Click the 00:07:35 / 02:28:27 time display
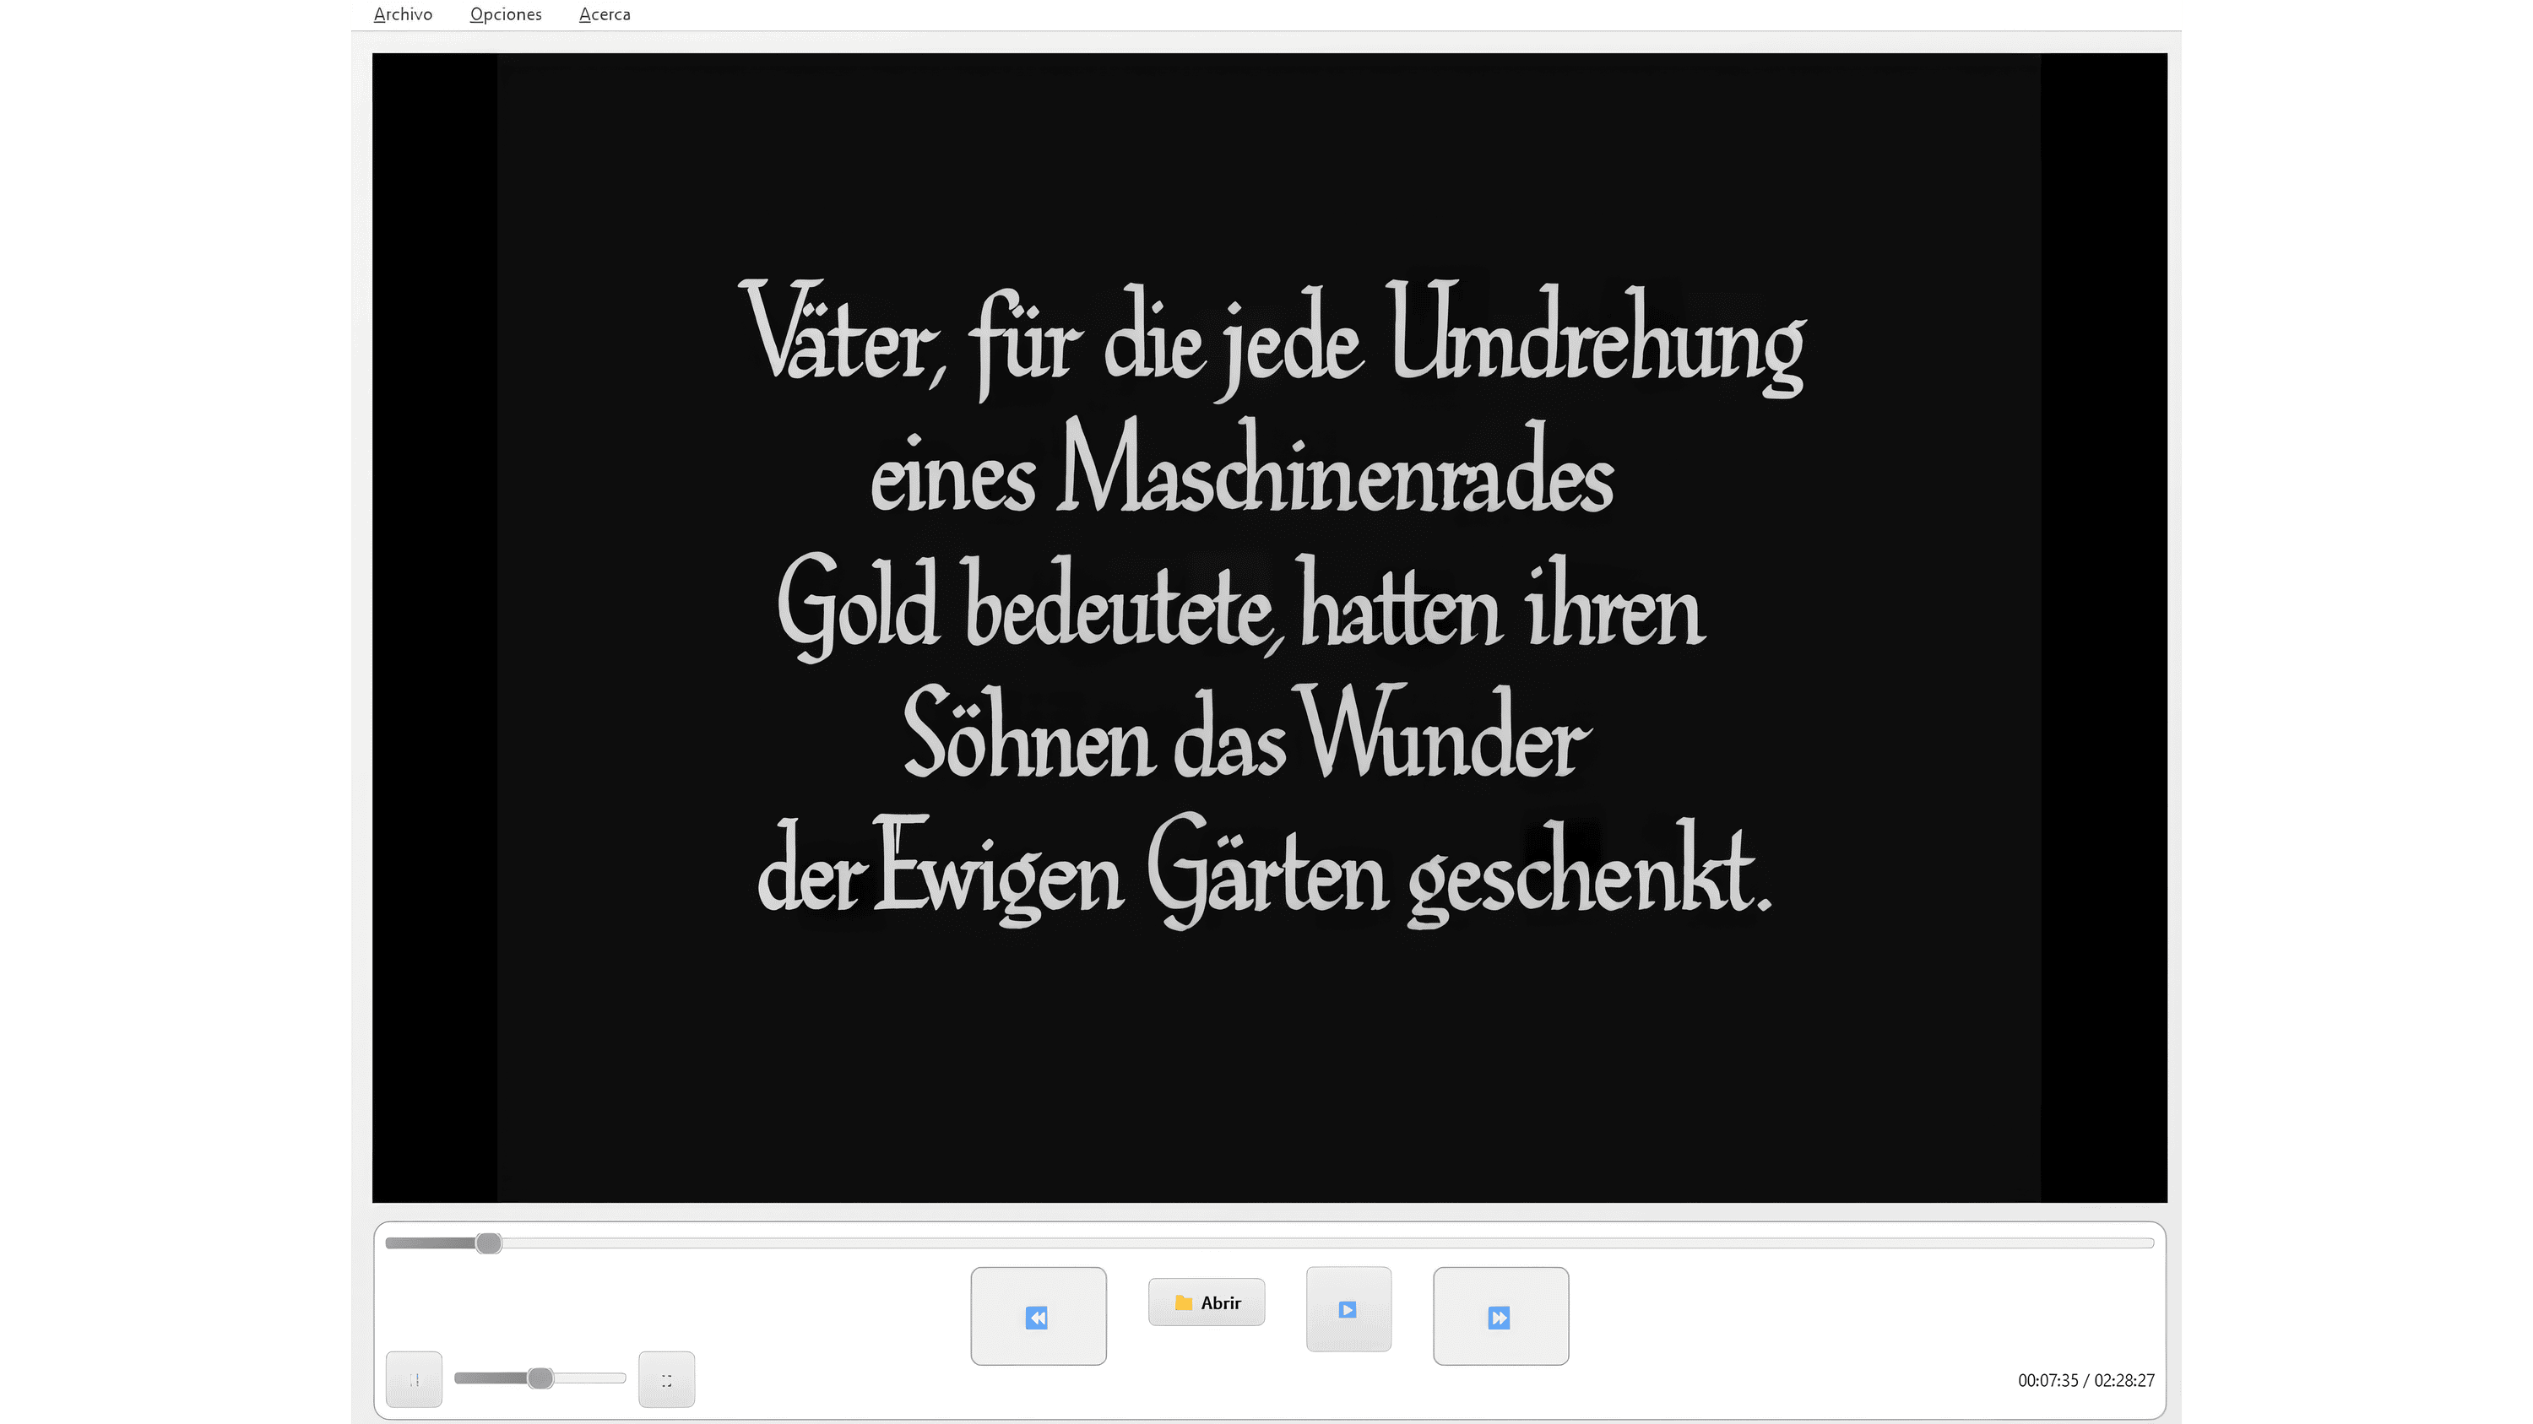Viewport: 2533px width, 1424px height. click(2086, 1380)
